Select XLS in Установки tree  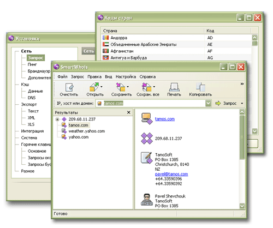click(x=31, y=124)
